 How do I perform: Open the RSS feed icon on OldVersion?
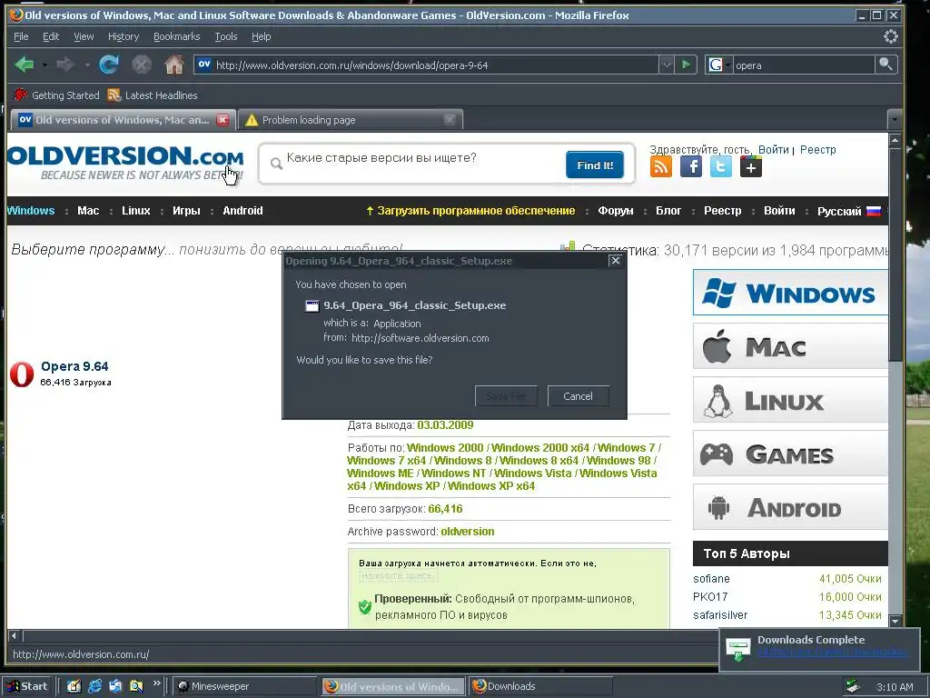661,167
